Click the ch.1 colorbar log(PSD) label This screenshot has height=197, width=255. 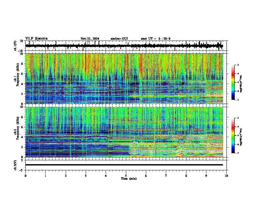tap(241, 84)
